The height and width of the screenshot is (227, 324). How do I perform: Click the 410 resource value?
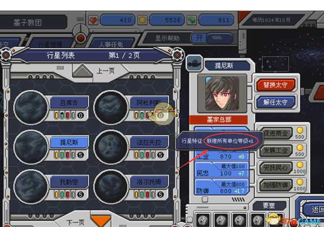(118, 20)
